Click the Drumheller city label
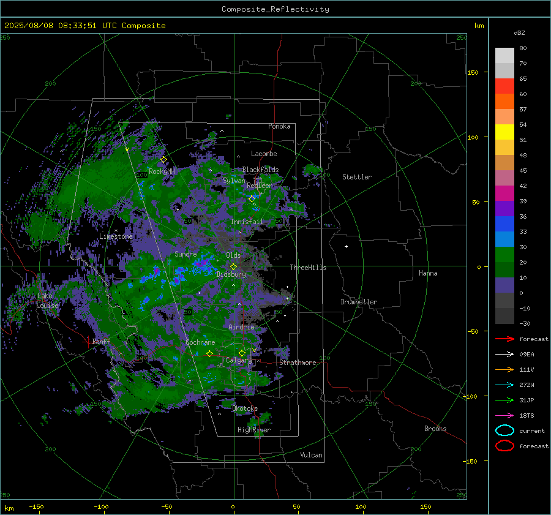Image resolution: width=551 pixels, height=515 pixels. click(359, 302)
